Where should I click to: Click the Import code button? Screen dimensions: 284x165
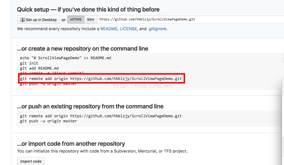coord(31,161)
